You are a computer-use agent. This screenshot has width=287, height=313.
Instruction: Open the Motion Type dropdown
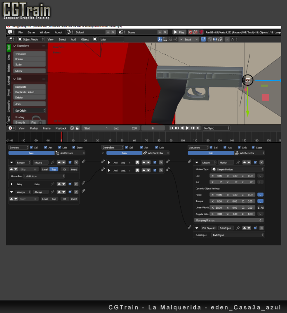coord(237,169)
